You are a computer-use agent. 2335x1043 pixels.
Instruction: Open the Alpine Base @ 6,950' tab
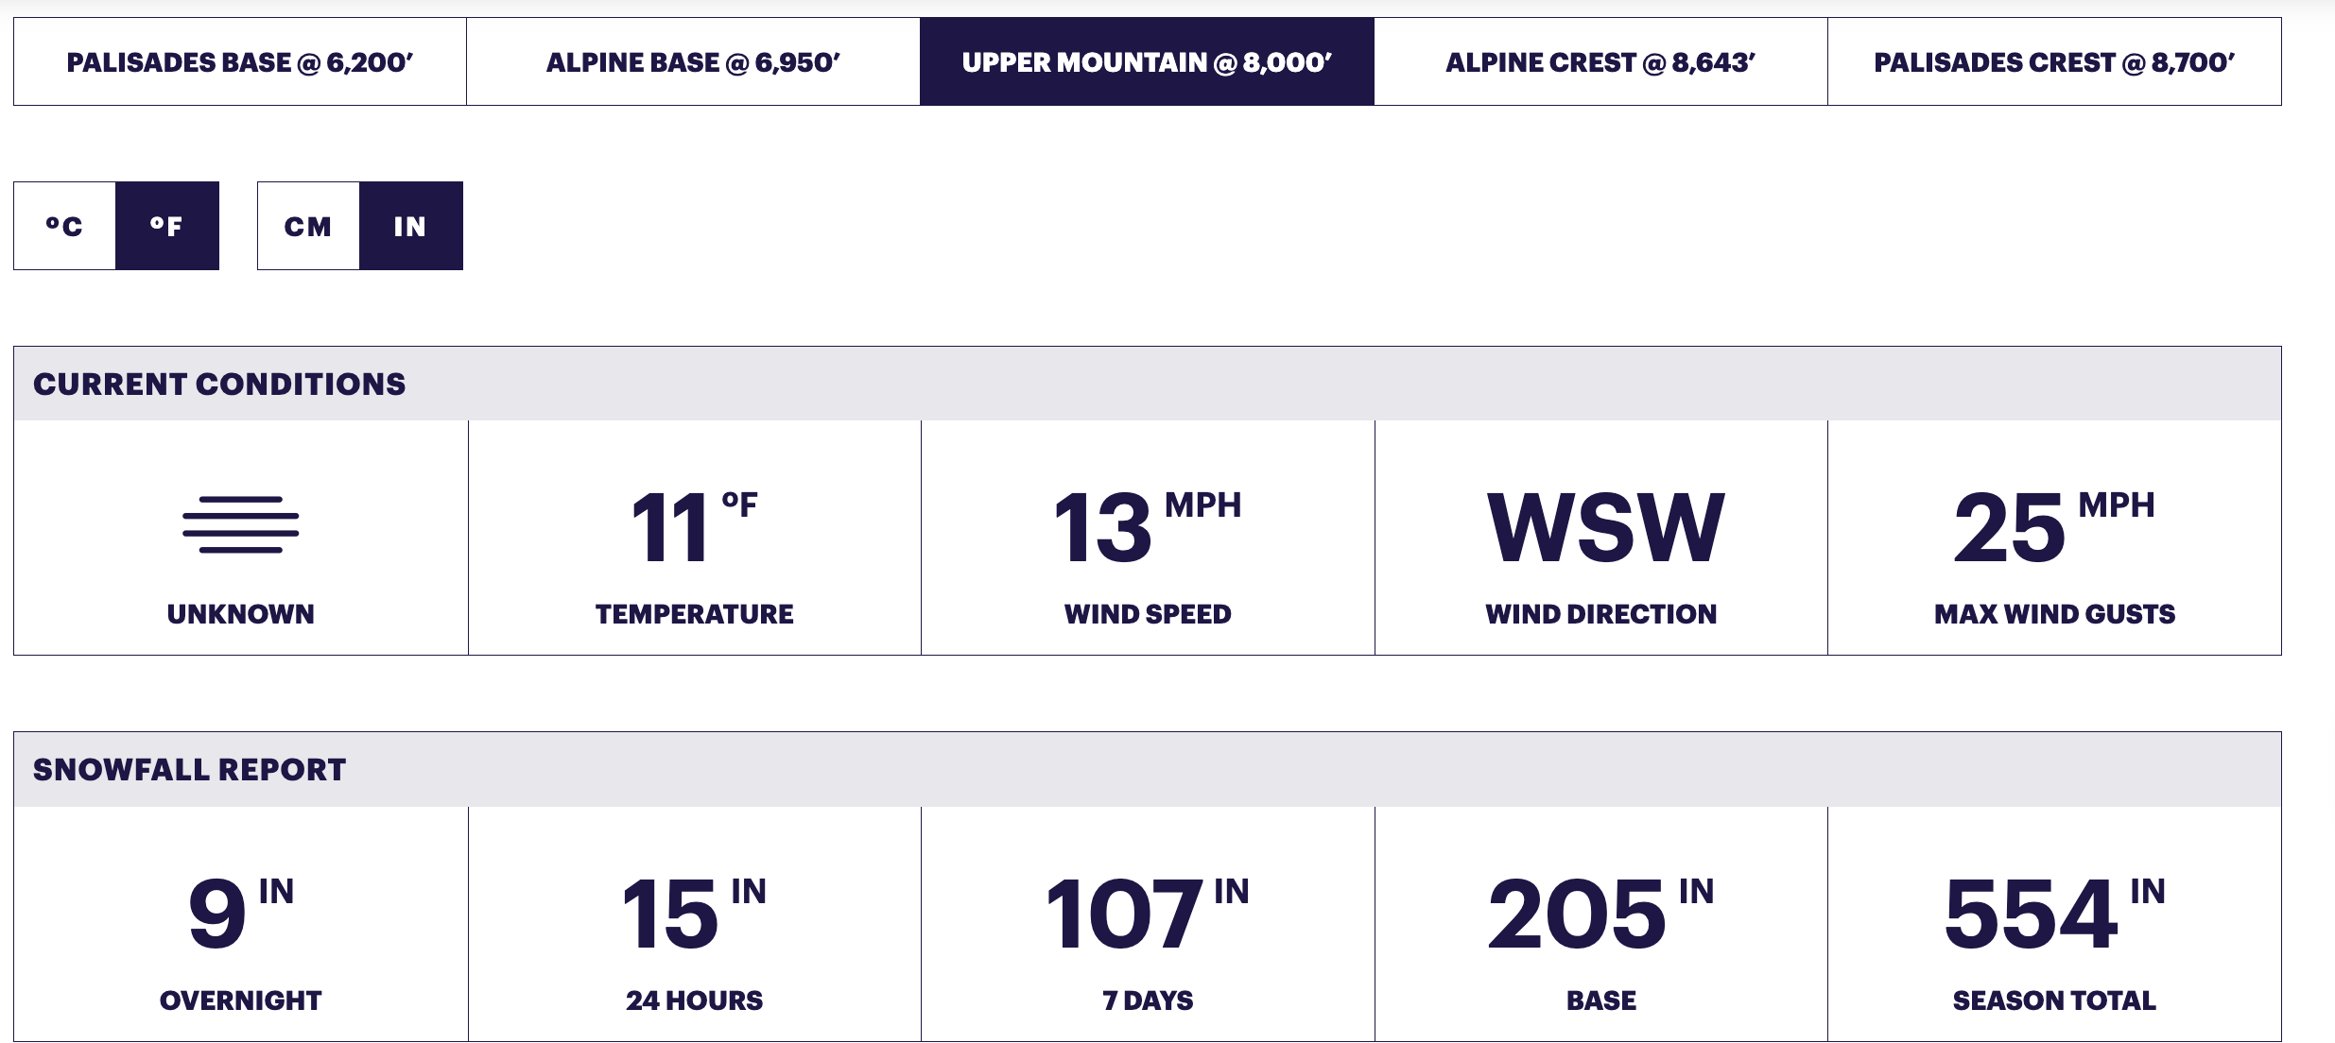click(693, 61)
